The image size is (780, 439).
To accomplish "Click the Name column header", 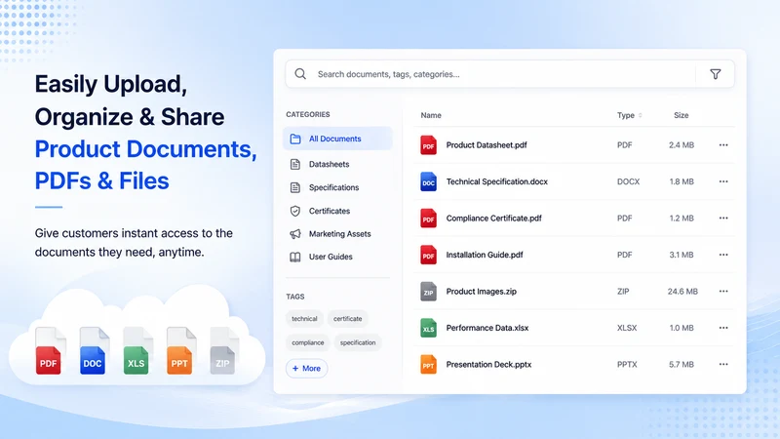I will 431,115.
